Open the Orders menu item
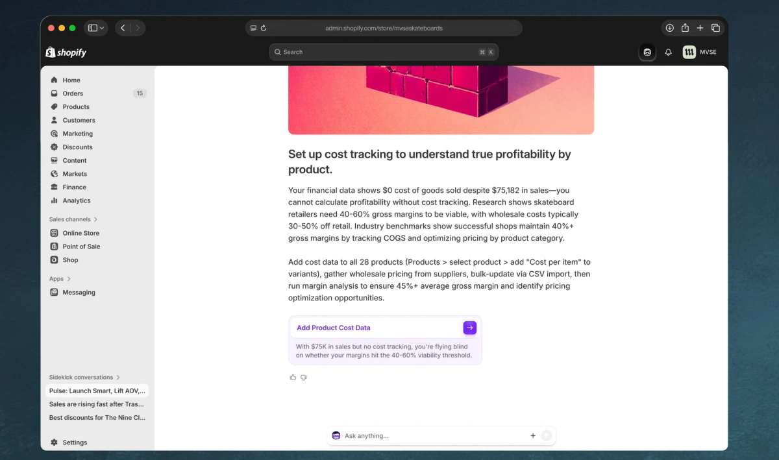The width and height of the screenshot is (779, 460). (x=99, y=93)
